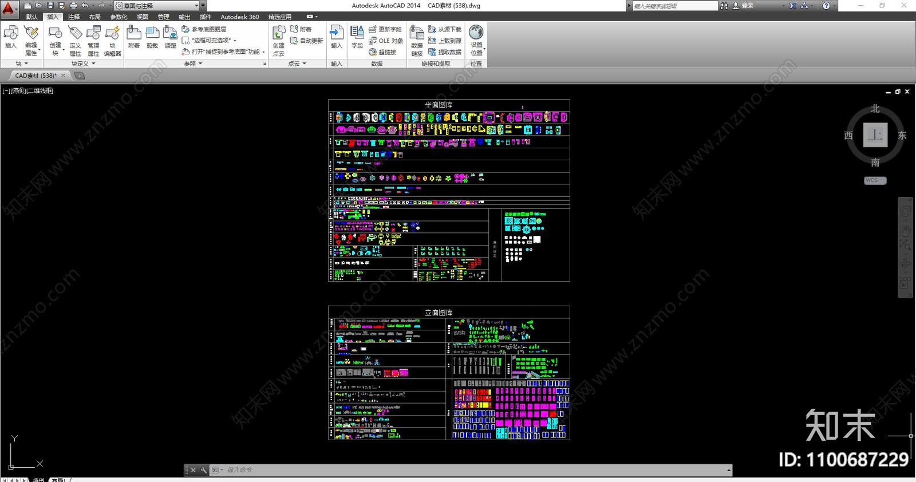
Task: Click the Open file folder icon
Action: 39,6
